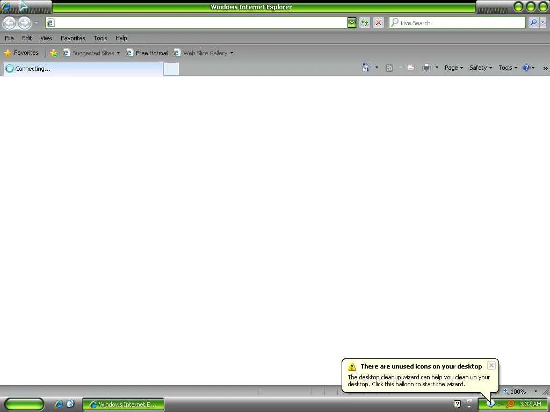Viewport: 550px width, 412px height.
Task: Click the Forward navigation button
Action: click(x=24, y=23)
